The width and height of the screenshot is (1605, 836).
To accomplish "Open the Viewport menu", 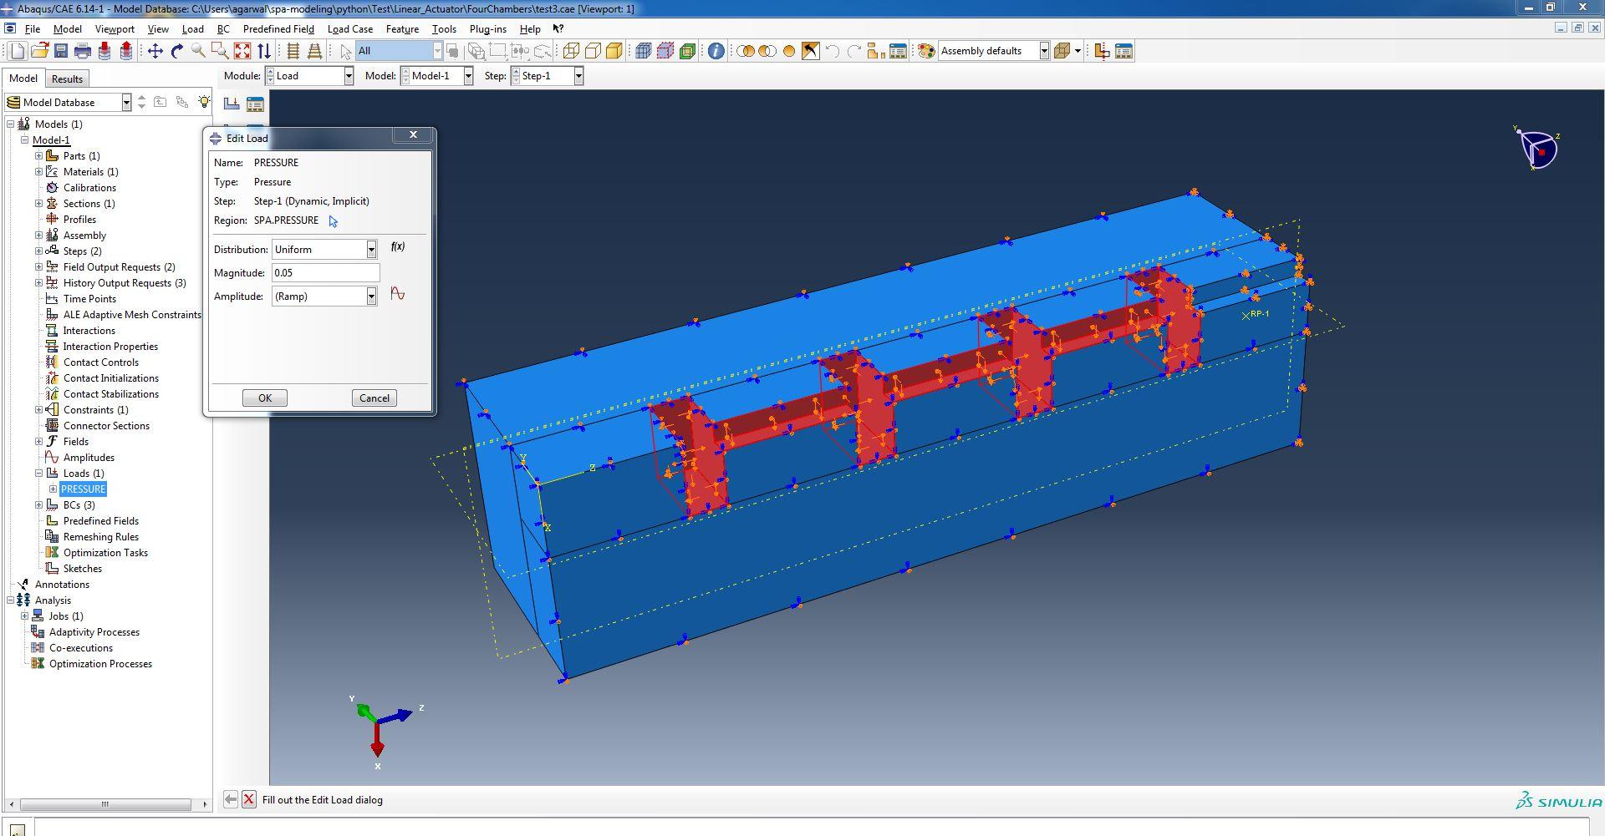I will [115, 28].
